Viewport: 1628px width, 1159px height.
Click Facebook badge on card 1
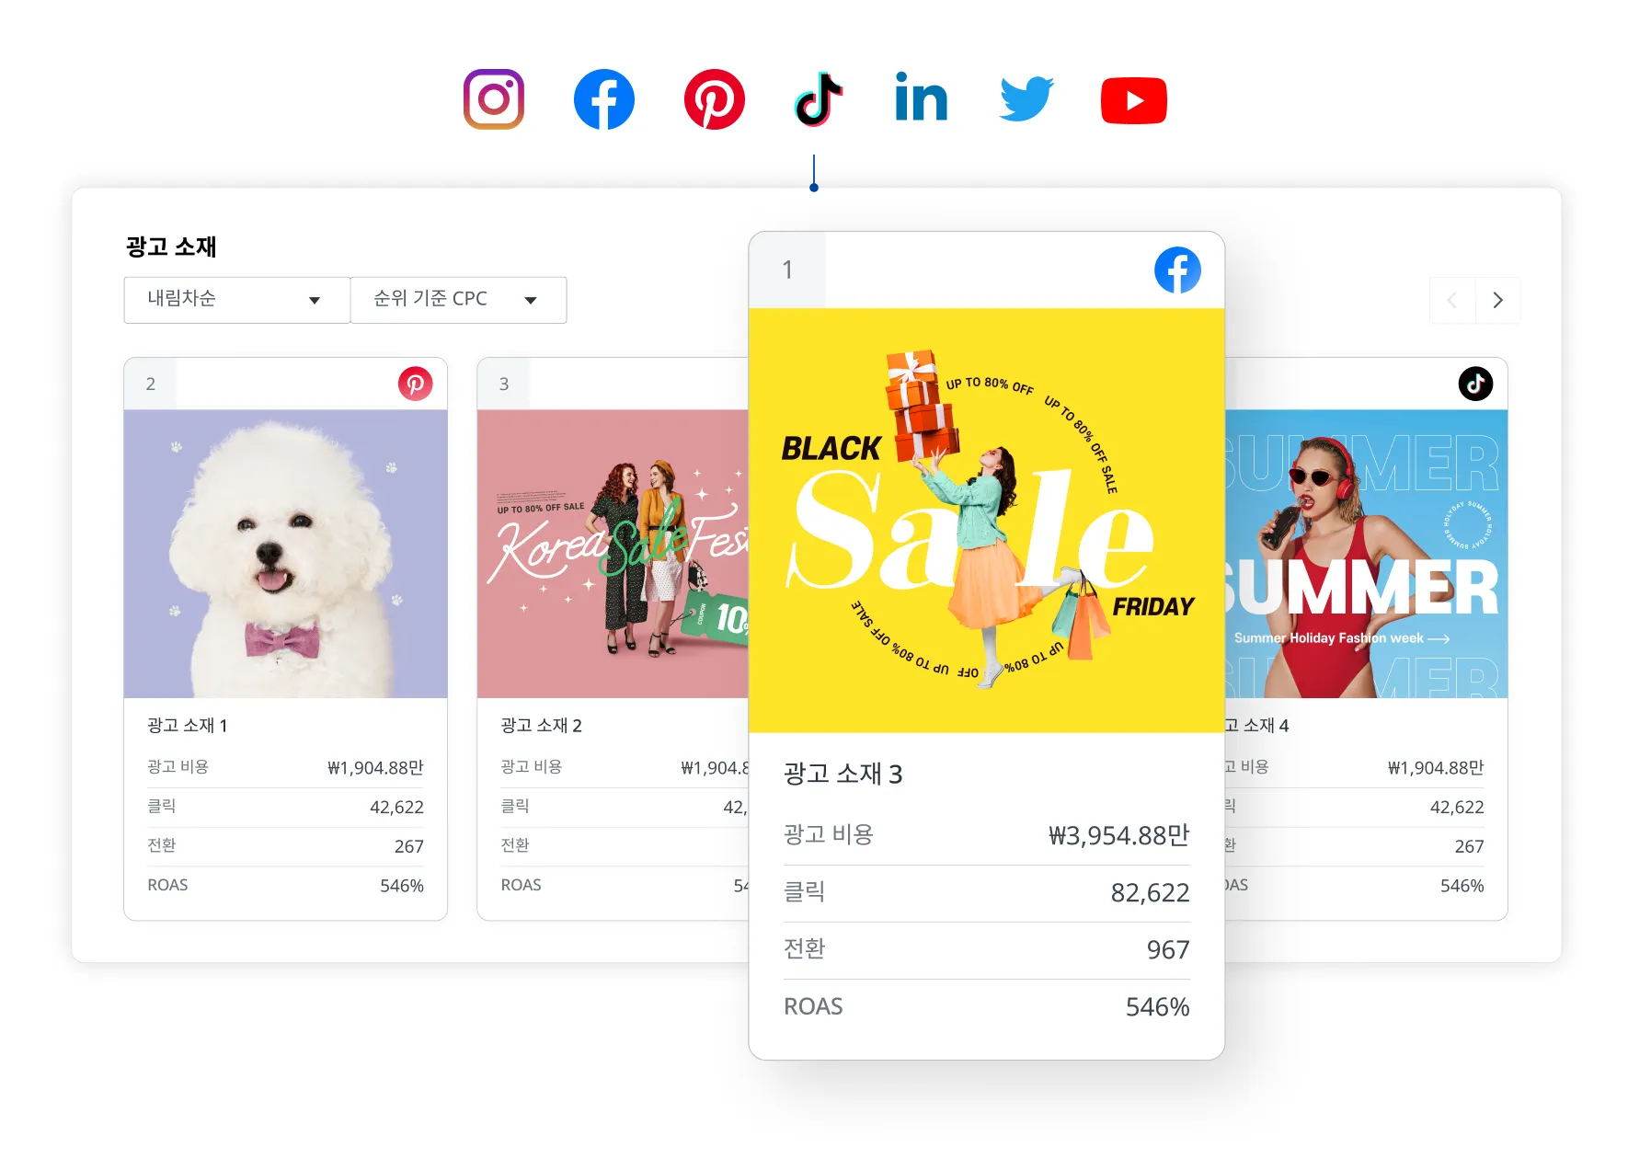tap(1177, 270)
